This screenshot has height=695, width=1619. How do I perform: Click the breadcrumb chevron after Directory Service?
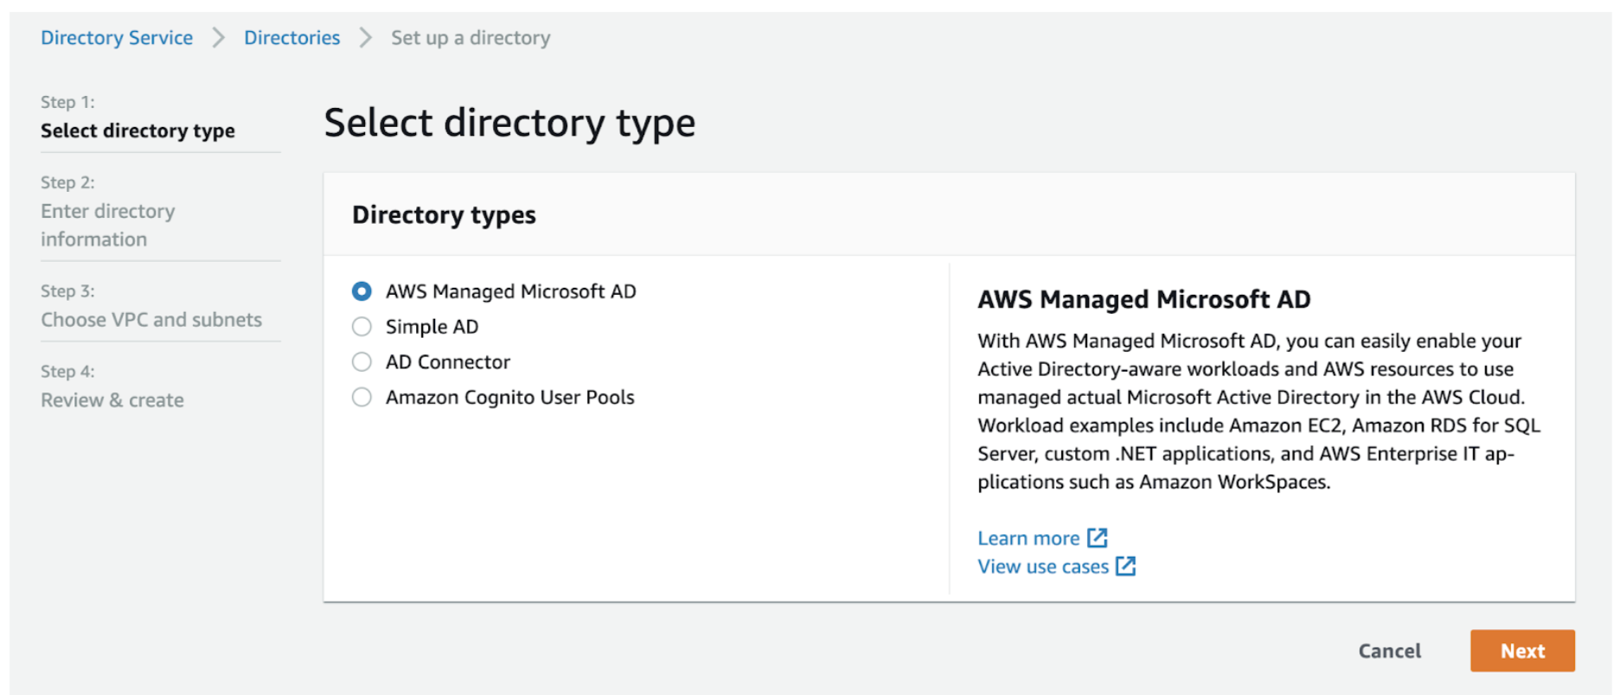218,38
